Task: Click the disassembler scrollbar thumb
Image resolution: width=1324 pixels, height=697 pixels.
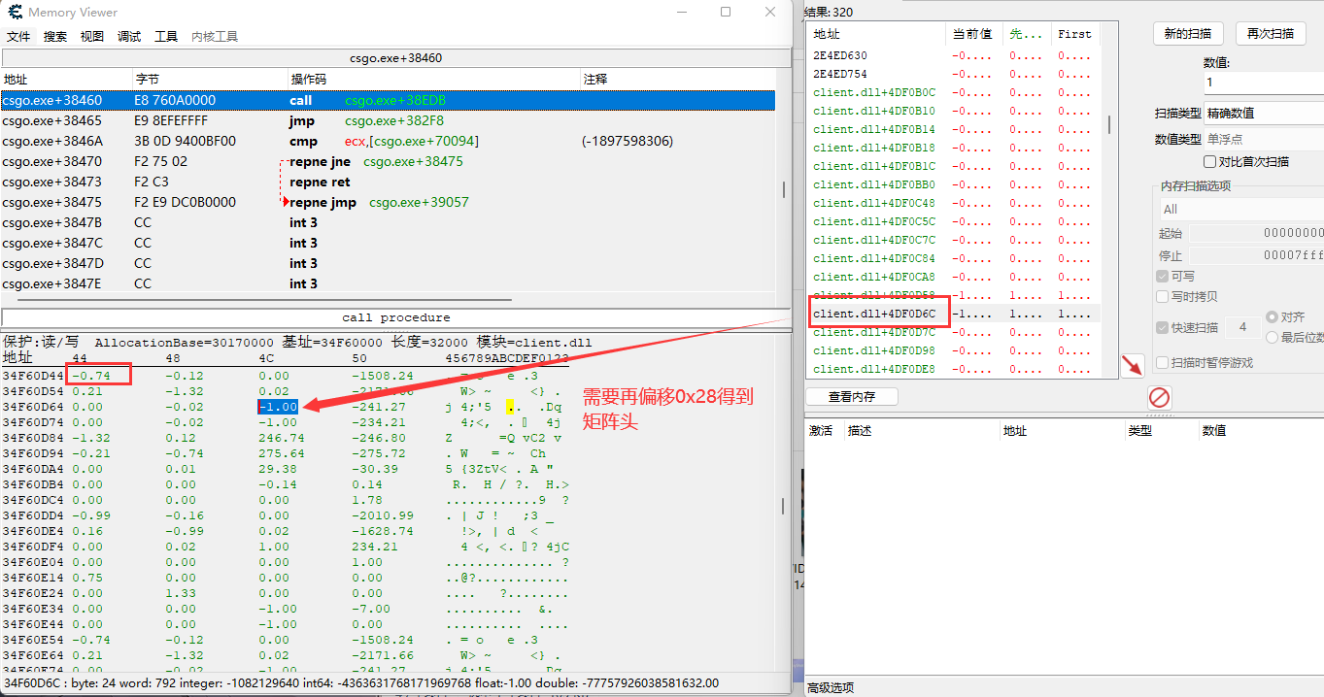Action: coord(784,189)
